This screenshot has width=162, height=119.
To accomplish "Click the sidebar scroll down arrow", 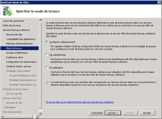I will (x=40, y=113).
